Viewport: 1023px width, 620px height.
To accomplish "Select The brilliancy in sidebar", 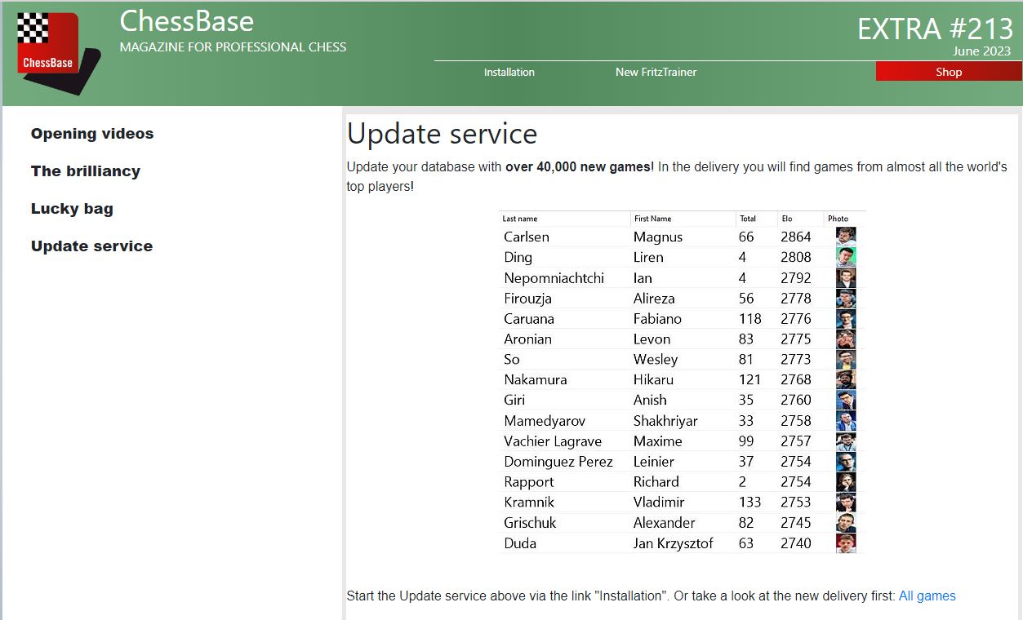I will pyautogui.click(x=86, y=171).
